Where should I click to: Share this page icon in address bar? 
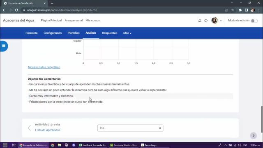(226, 10)
